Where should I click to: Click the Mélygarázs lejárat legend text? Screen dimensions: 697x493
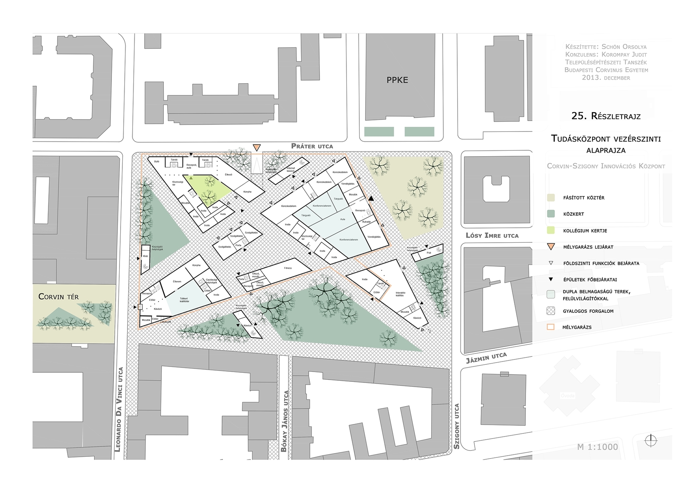click(588, 247)
